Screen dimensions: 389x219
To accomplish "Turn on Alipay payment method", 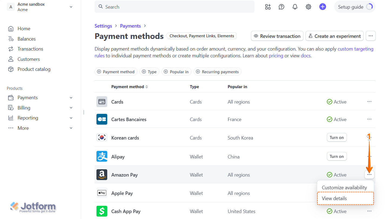I will tap(337, 156).
